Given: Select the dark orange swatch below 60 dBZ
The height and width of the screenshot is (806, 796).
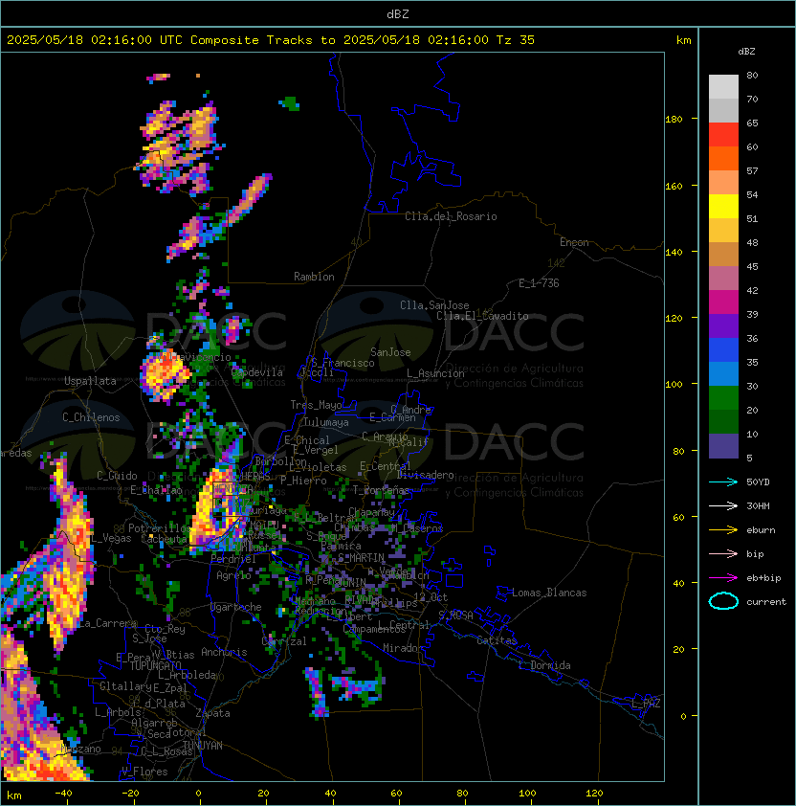Looking at the screenshot, I should point(723,158).
